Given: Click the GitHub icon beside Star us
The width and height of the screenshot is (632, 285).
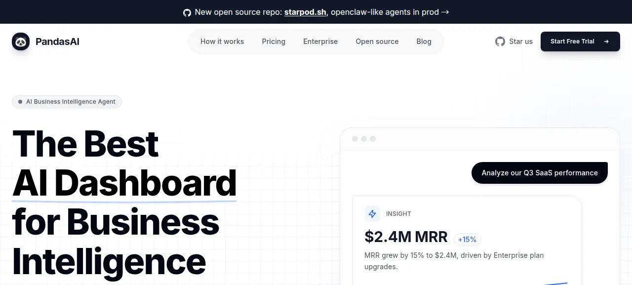Looking at the screenshot, I should click(500, 41).
